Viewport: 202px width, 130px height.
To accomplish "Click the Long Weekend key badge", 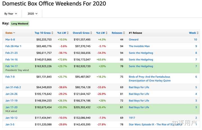I will point(20,24).
